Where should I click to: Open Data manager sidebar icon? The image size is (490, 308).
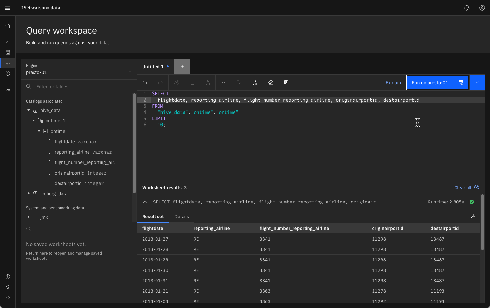pyautogui.click(x=8, y=52)
